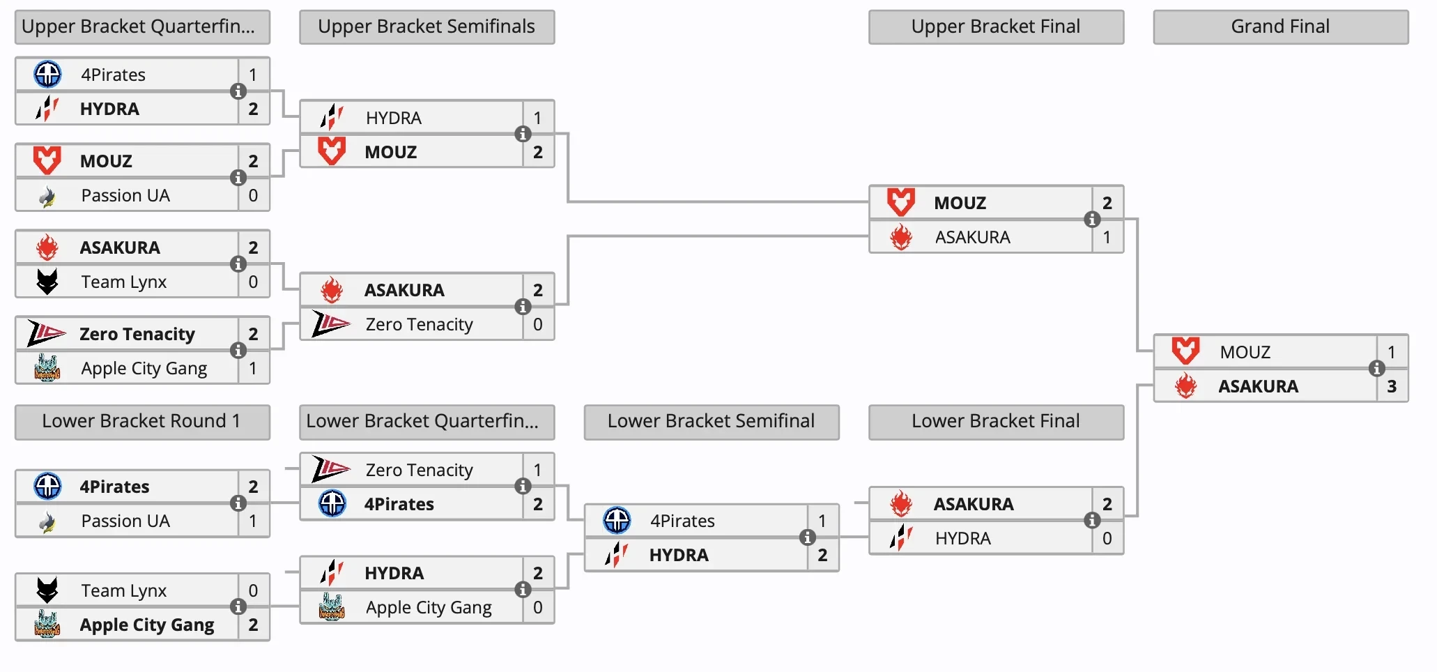
Task: Open info for 4Pirates vs HYDRA Lower Semifinal
Action: pyautogui.click(x=807, y=537)
